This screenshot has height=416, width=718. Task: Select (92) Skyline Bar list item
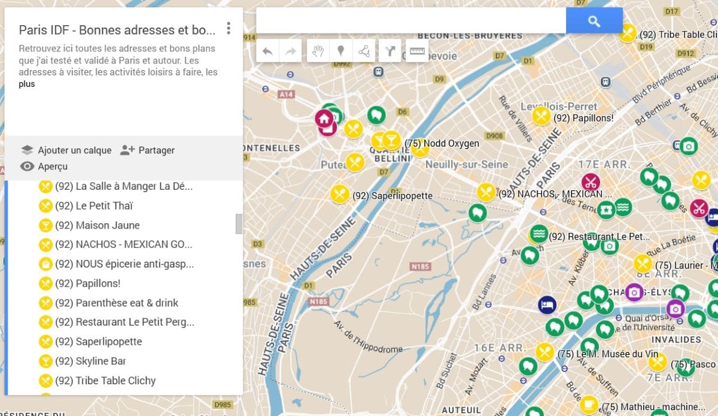90,361
